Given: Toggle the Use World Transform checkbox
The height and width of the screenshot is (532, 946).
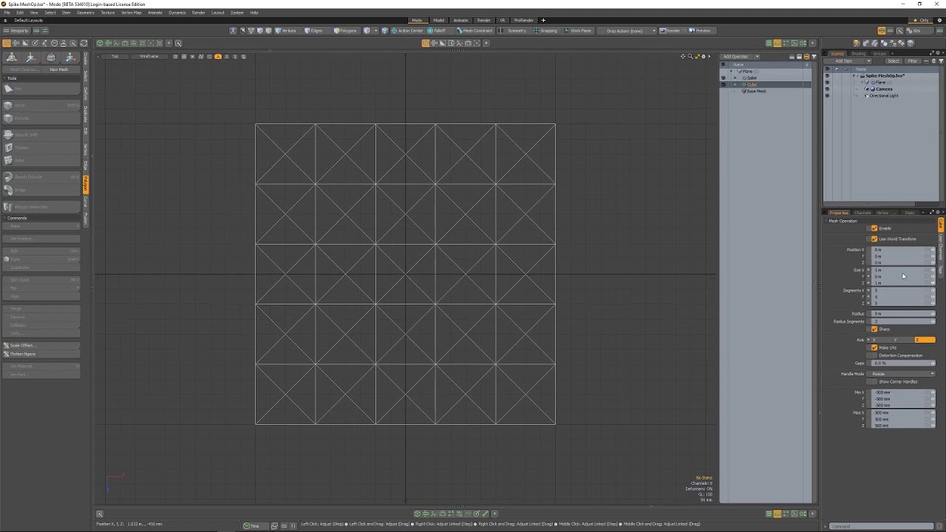Looking at the screenshot, I should point(874,239).
